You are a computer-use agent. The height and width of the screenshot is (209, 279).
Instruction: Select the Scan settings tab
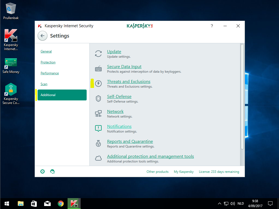[x=44, y=84]
